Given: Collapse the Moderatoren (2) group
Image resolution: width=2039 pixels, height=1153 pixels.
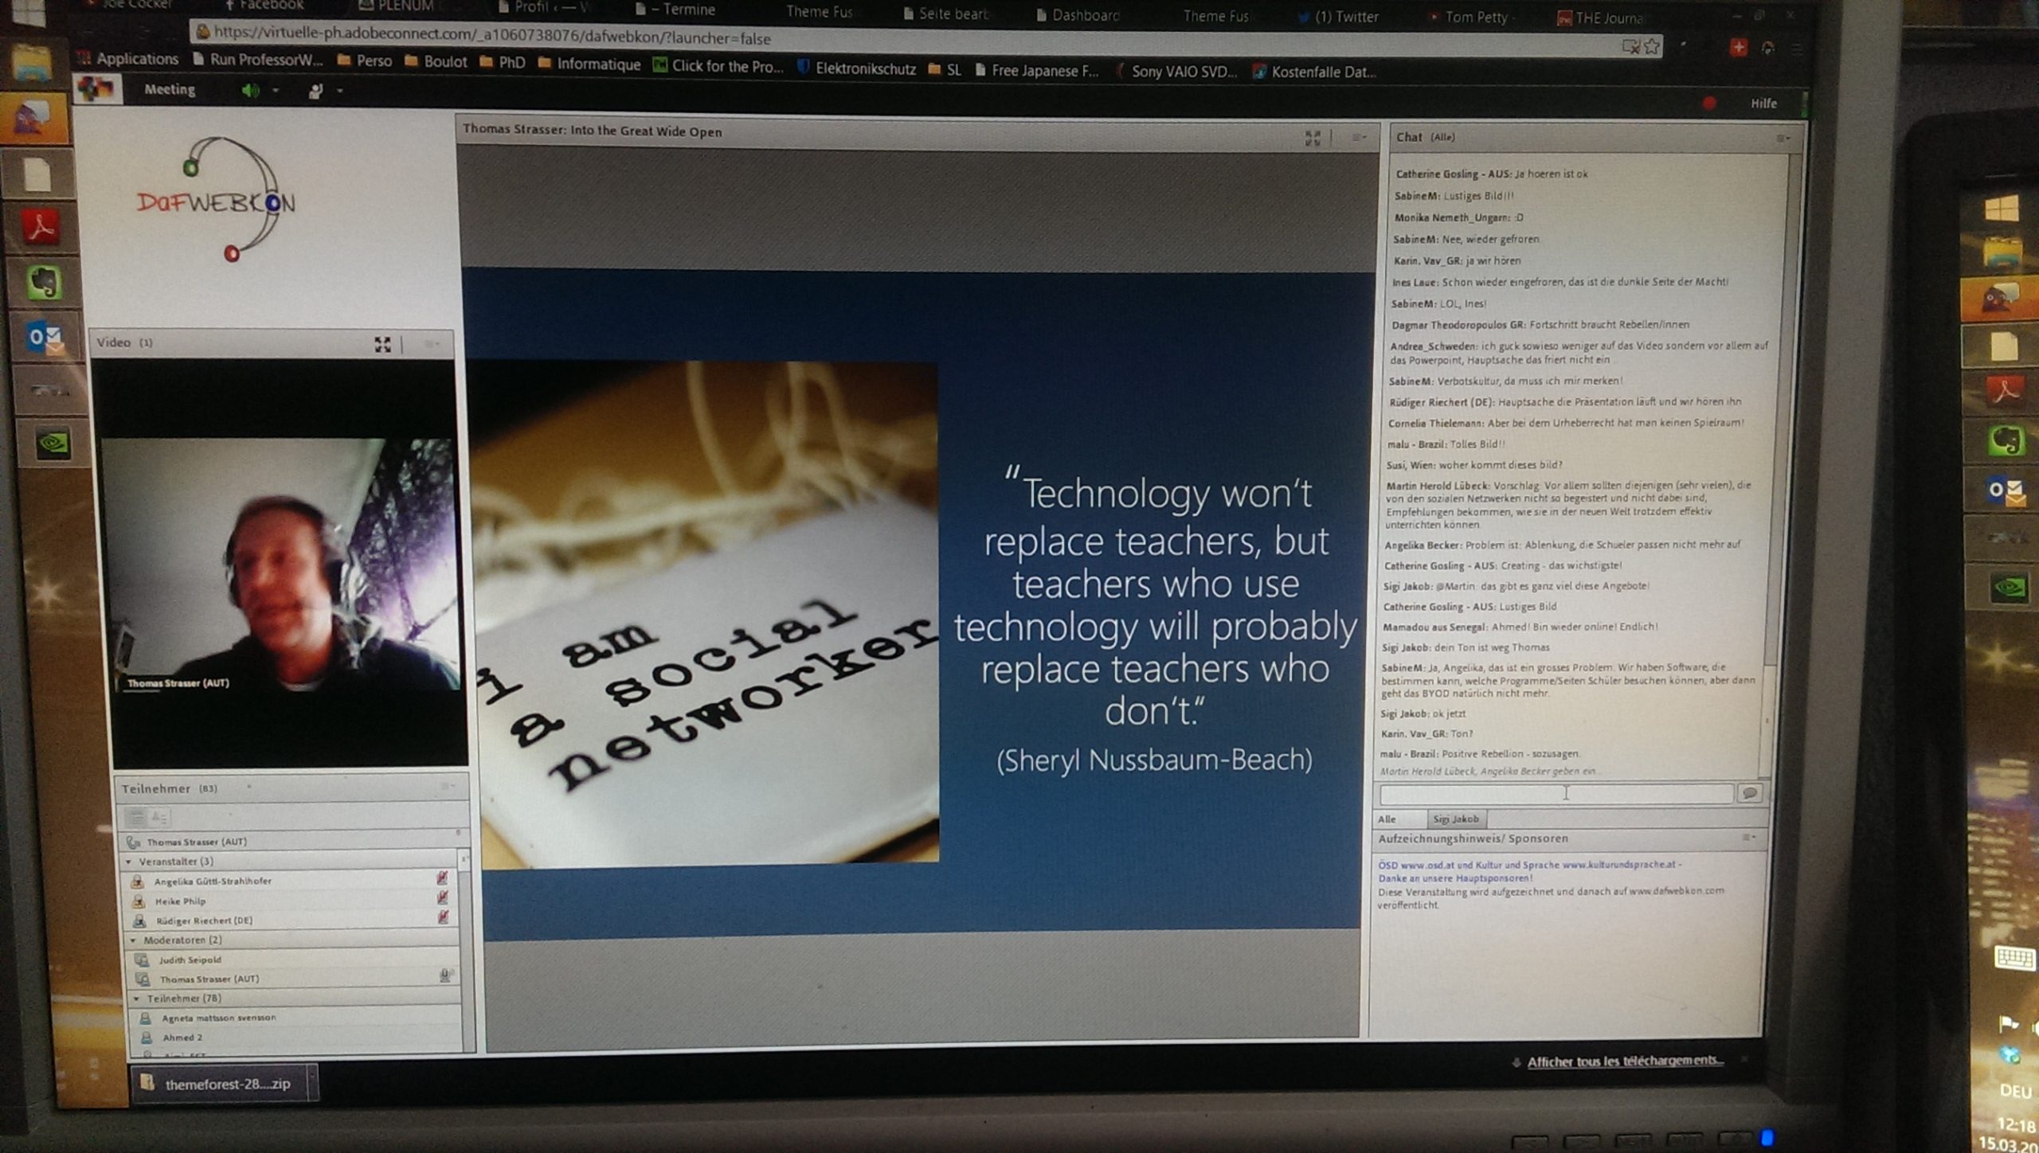Looking at the screenshot, I should coord(133,940).
